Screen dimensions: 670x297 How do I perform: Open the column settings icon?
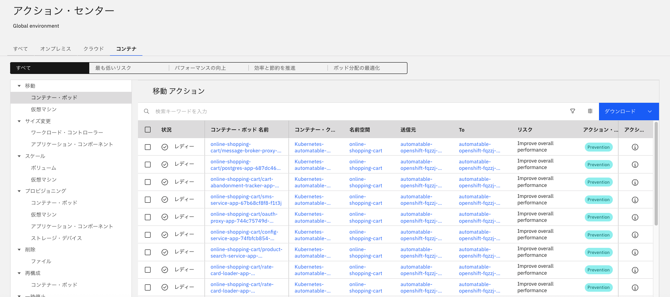(590, 111)
